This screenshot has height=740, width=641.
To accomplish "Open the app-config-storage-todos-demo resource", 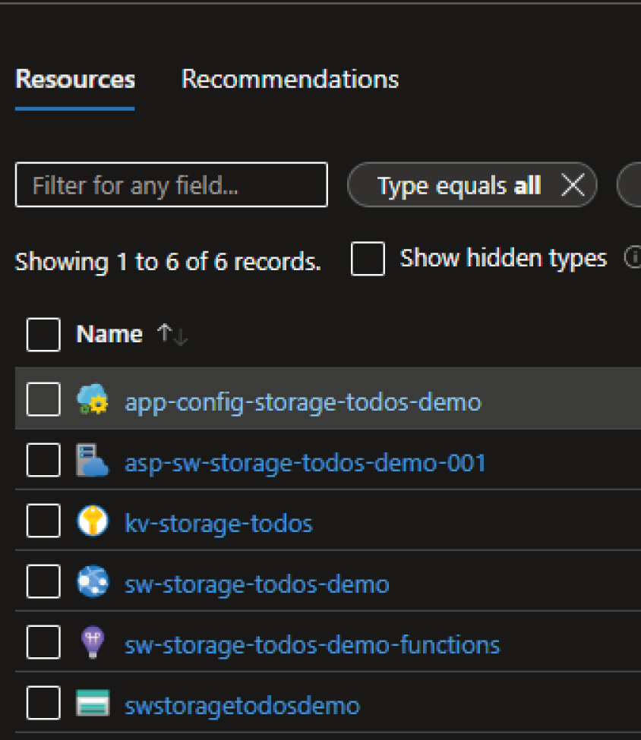I will (x=303, y=401).
